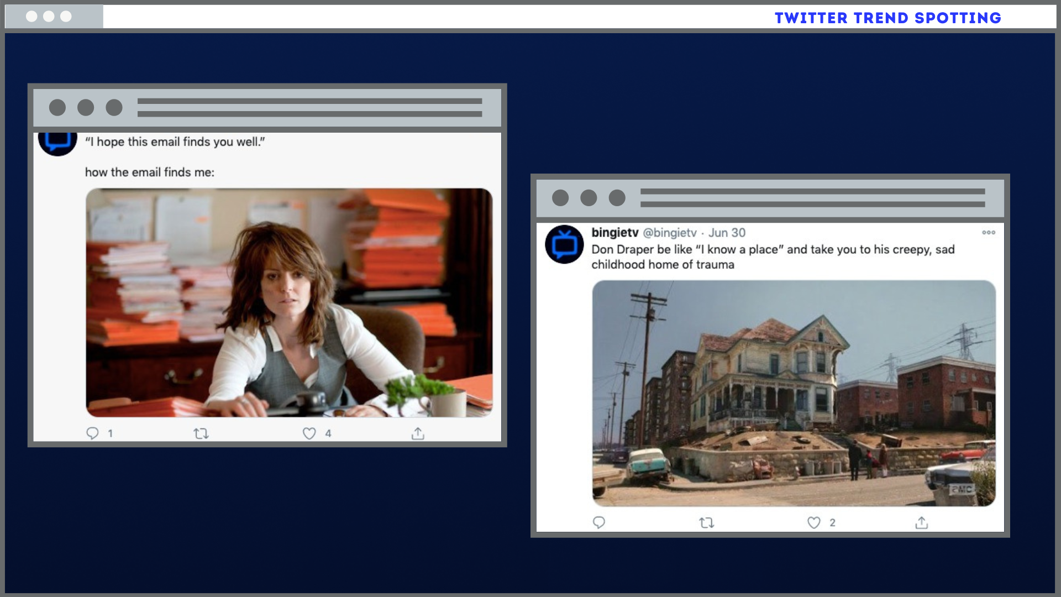Image resolution: width=1061 pixels, height=597 pixels.
Task: Like the email meme tweet
Action: tap(309, 434)
